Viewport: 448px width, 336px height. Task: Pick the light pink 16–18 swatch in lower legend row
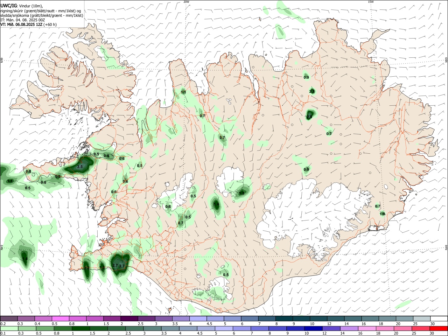(367, 329)
